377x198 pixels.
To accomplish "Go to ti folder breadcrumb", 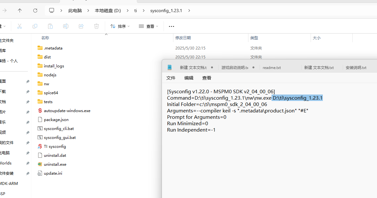I will click(136, 11).
